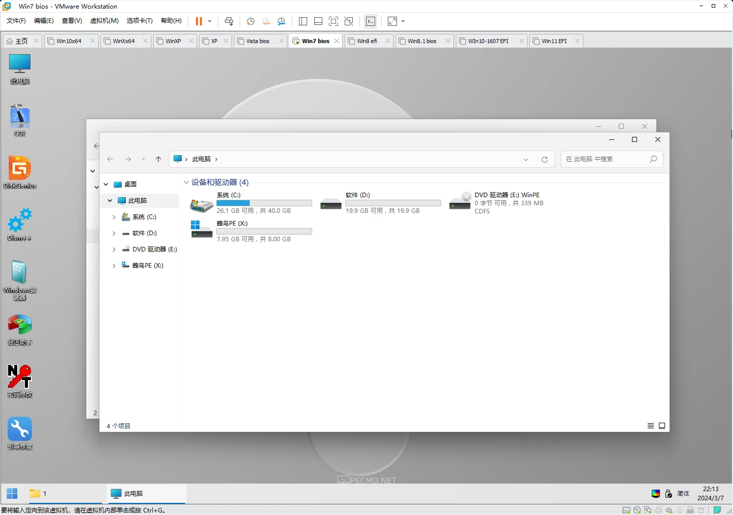
Task: Pause the virtual machine with the orange button
Action: click(199, 21)
